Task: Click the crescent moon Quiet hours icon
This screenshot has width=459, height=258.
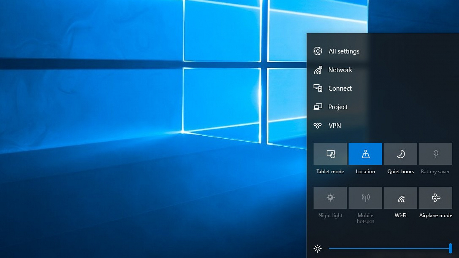Action: (x=400, y=154)
